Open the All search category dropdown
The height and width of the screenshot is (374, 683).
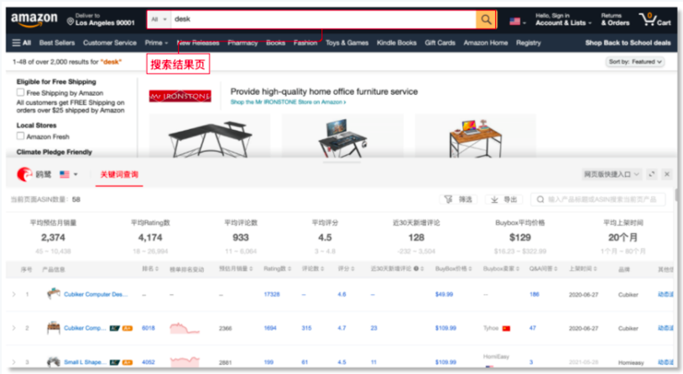tap(159, 19)
